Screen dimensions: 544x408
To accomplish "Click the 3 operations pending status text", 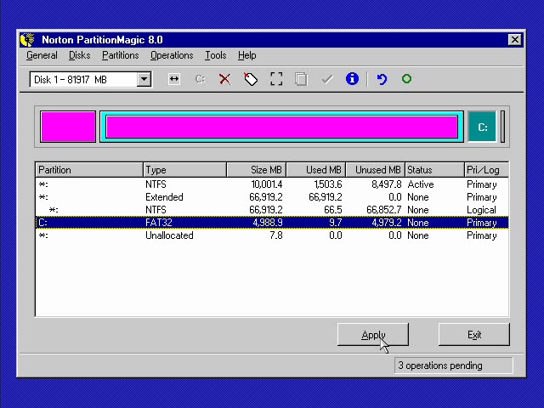I will point(440,365).
